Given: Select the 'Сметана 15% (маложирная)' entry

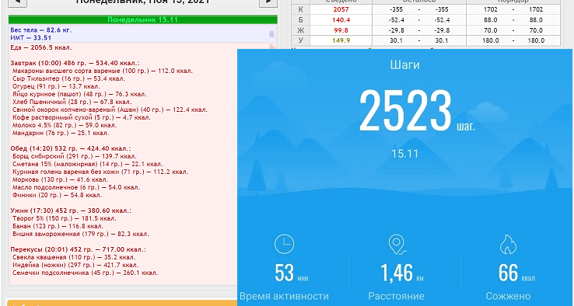Looking at the screenshot, I should tap(87, 164).
